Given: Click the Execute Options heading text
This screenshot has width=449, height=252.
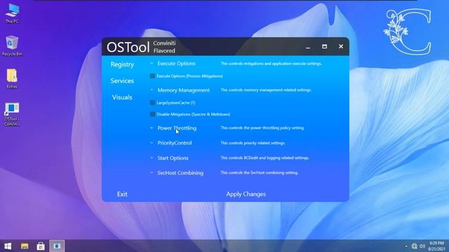Looking at the screenshot, I should pos(176,64).
